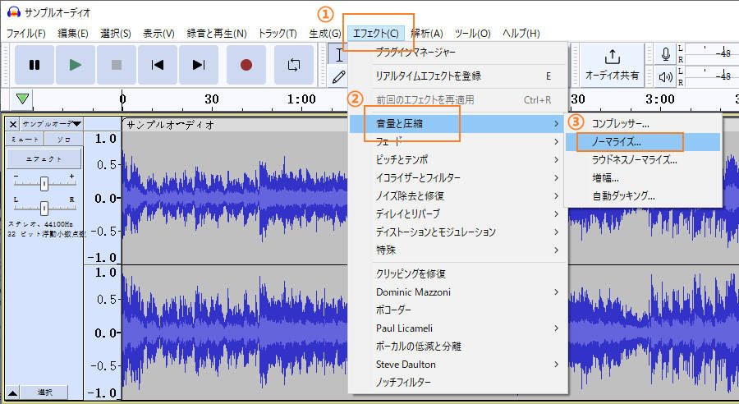Expand the ノイズ除去と修復 submenu
The width and height of the screenshot is (739, 404).
457,195
